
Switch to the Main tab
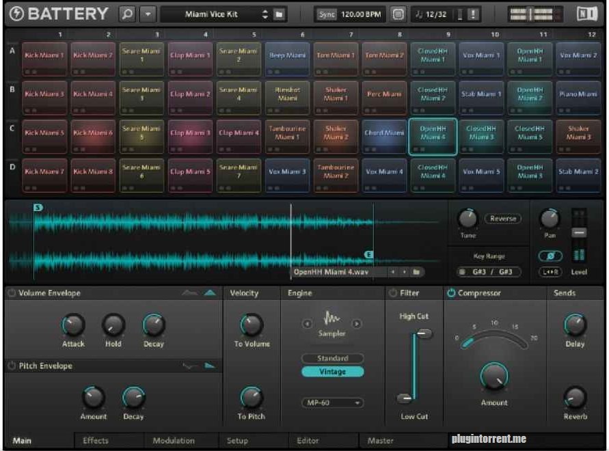pyautogui.click(x=22, y=441)
